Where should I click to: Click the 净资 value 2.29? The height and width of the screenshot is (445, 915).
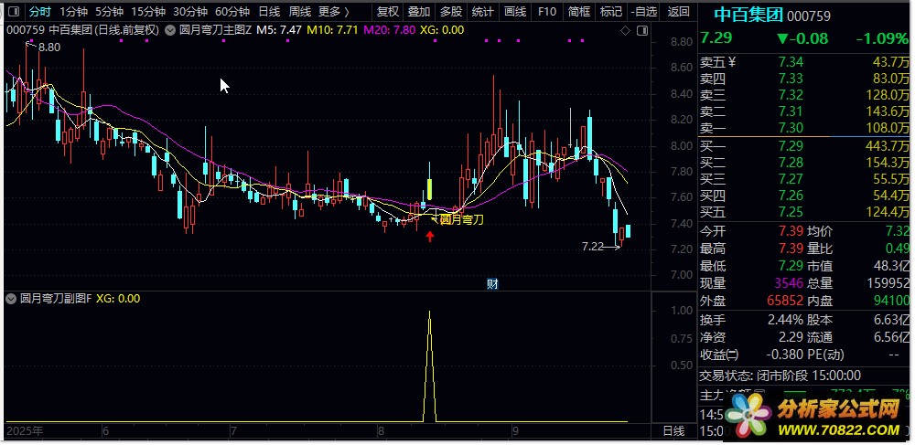[x=791, y=337]
